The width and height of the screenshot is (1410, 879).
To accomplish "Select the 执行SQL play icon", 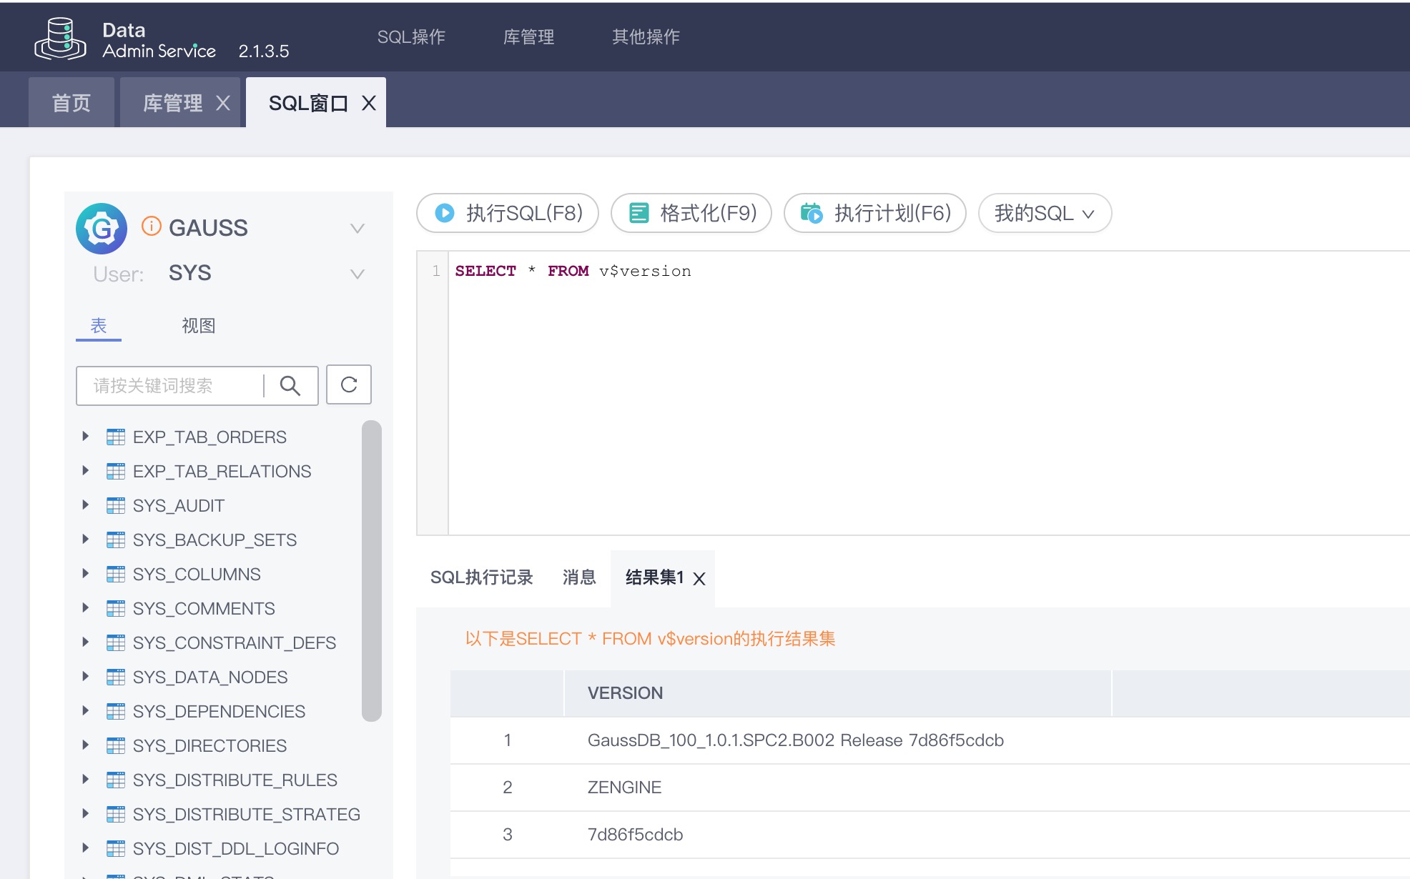I will coord(443,212).
